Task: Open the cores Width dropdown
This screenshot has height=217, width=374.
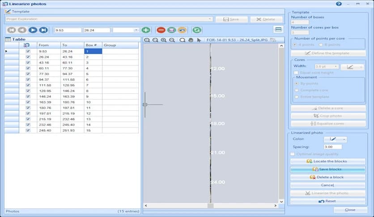Action: pos(336,66)
